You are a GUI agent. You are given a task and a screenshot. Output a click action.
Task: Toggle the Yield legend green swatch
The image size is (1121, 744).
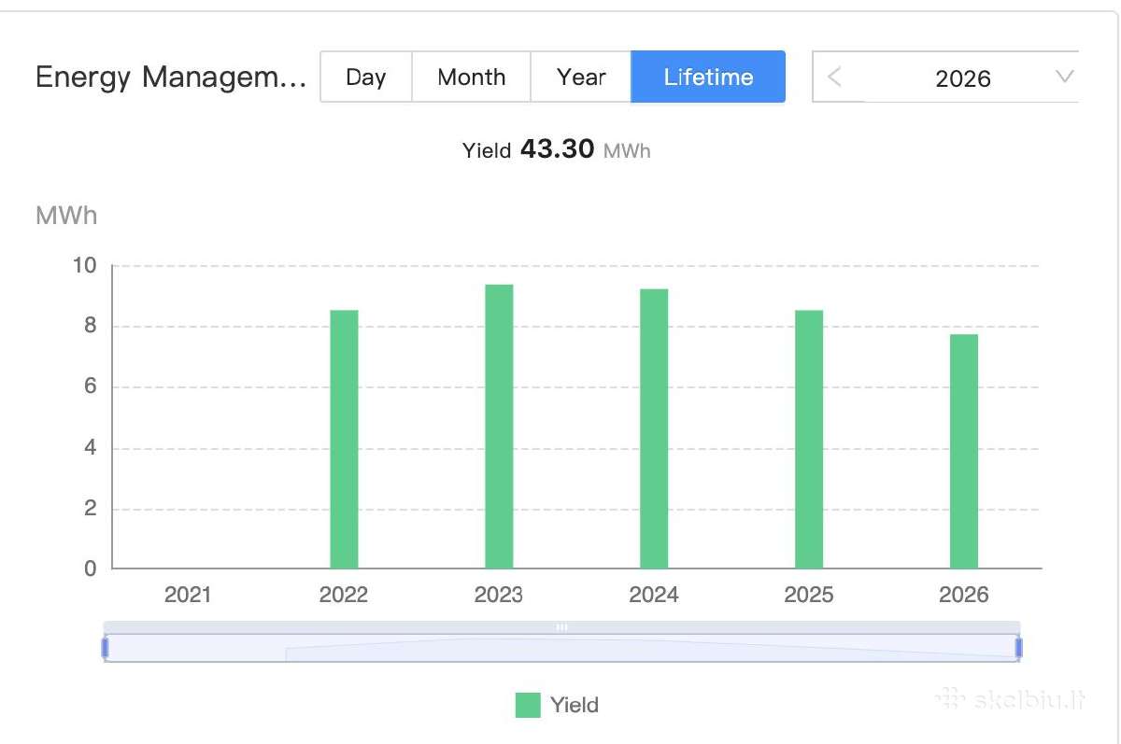528,705
